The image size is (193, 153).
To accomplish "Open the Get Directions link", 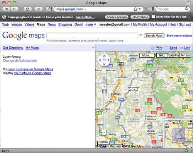I will tap(13, 48).
